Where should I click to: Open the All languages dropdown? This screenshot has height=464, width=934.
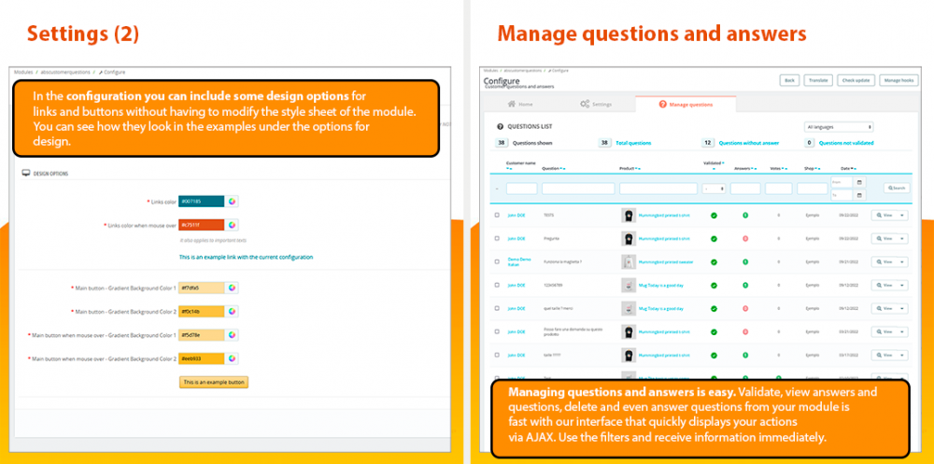click(x=838, y=127)
